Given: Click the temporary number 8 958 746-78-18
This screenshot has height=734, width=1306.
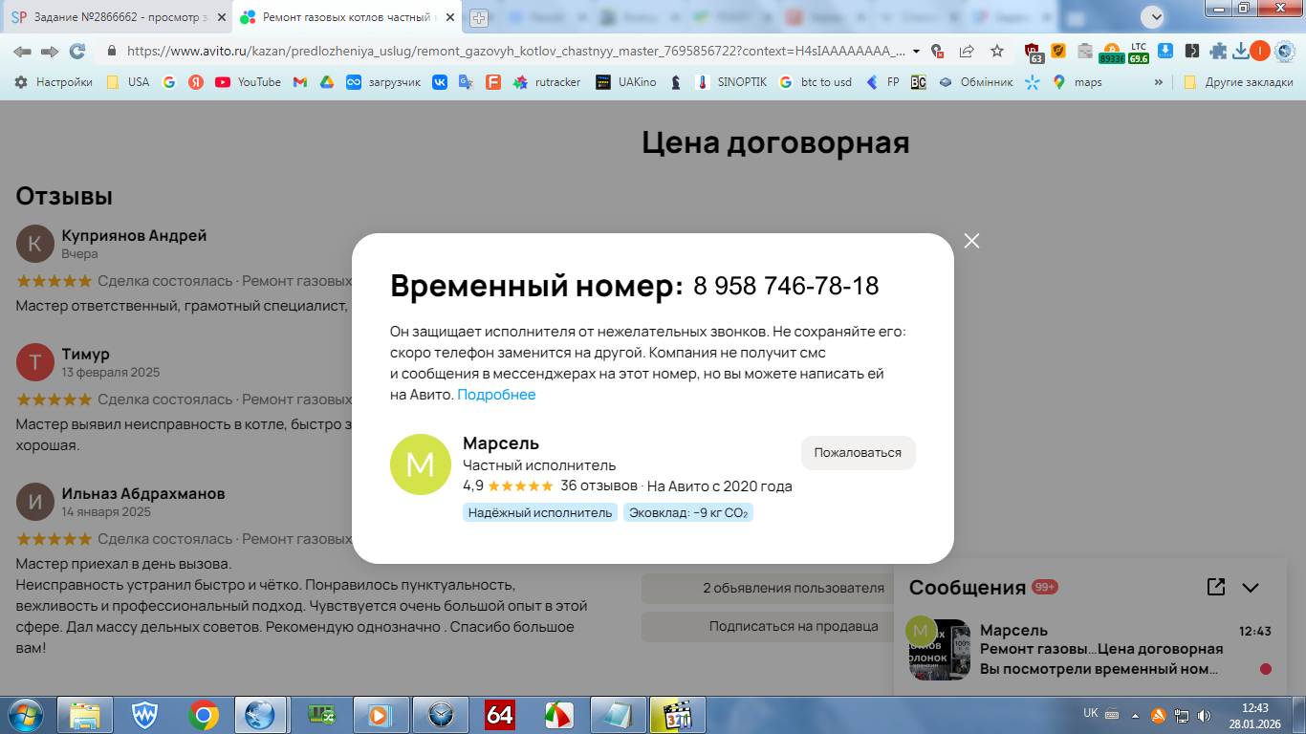Looking at the screenshot, I should [x=786, y=286].
